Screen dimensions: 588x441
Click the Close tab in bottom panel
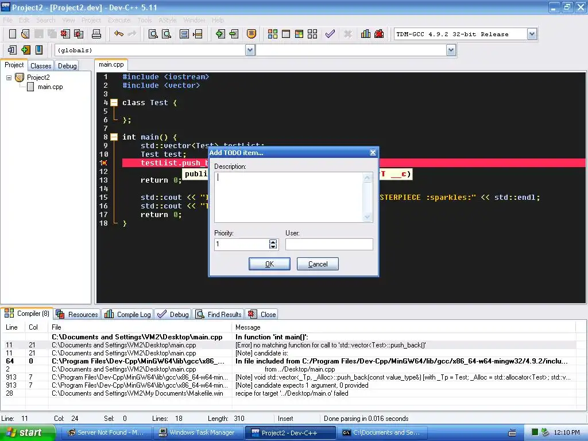[262, 314]
